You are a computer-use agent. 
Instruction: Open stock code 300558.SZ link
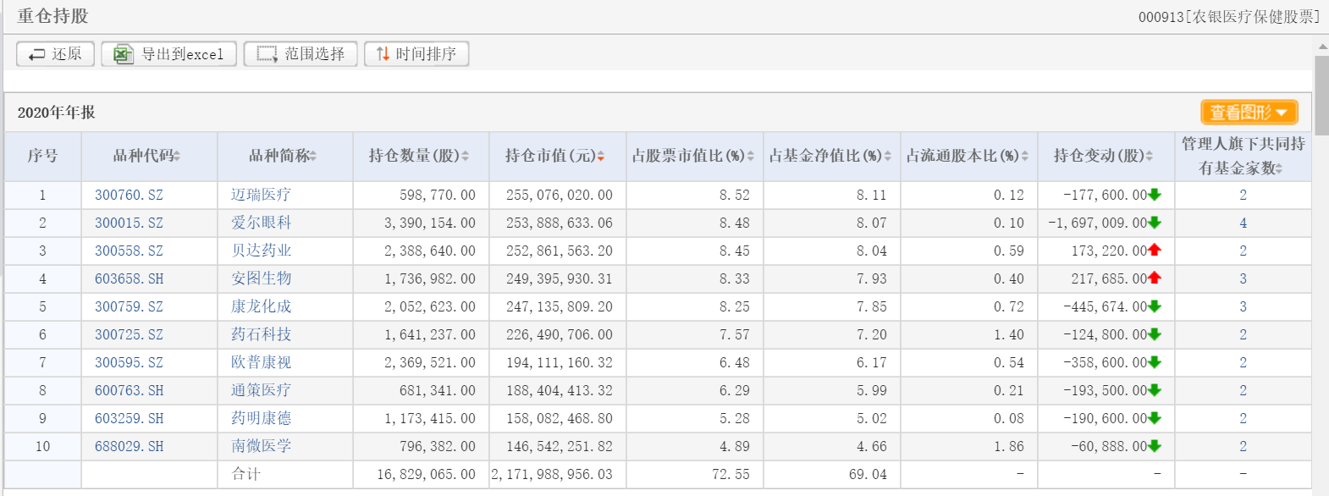(129, 251)
